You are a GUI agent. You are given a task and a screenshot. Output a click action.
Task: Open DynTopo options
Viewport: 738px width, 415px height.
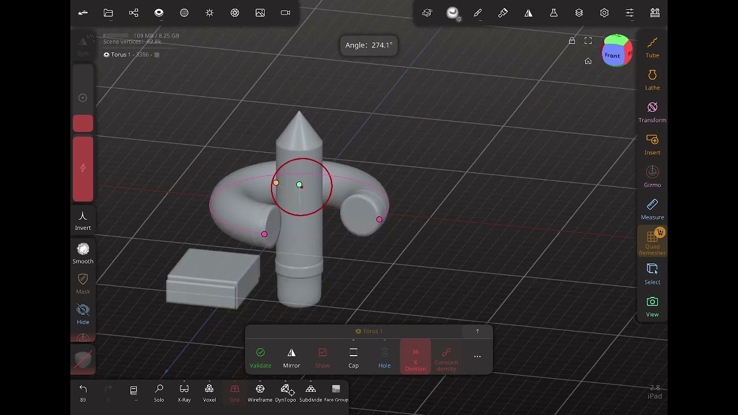285,393
